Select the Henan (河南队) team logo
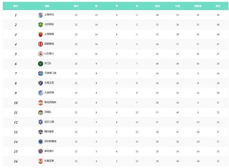Viewport: 229px width, 168px height. pyautogui.click(x=40, y=112)
